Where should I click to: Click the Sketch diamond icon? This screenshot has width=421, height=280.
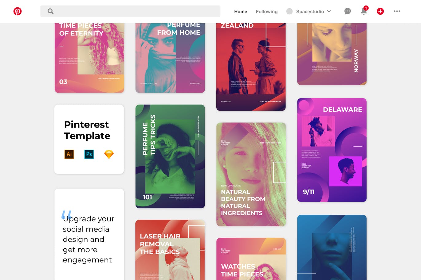pos(109,154)
